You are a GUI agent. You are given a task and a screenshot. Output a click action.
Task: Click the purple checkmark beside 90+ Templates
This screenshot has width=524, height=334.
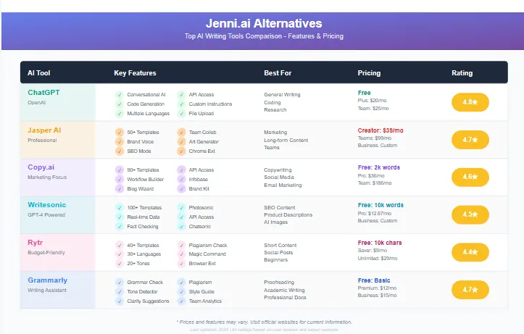pos(120,170)
